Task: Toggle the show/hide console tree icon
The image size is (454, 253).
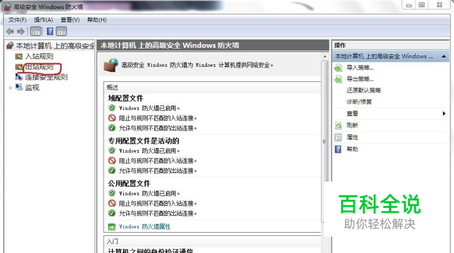Action: click(x=36, y=31)
